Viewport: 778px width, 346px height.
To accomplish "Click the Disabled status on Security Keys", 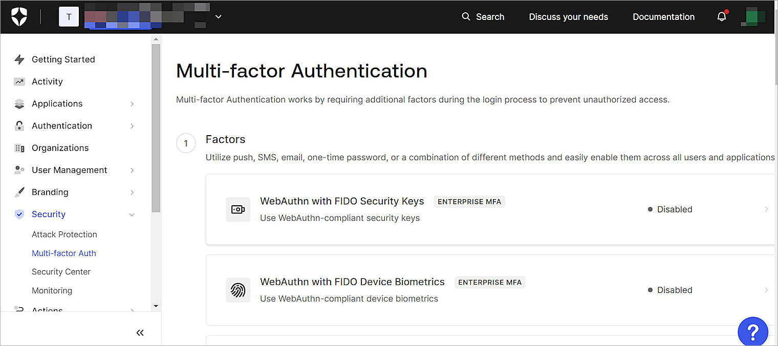I will point(674,209).
